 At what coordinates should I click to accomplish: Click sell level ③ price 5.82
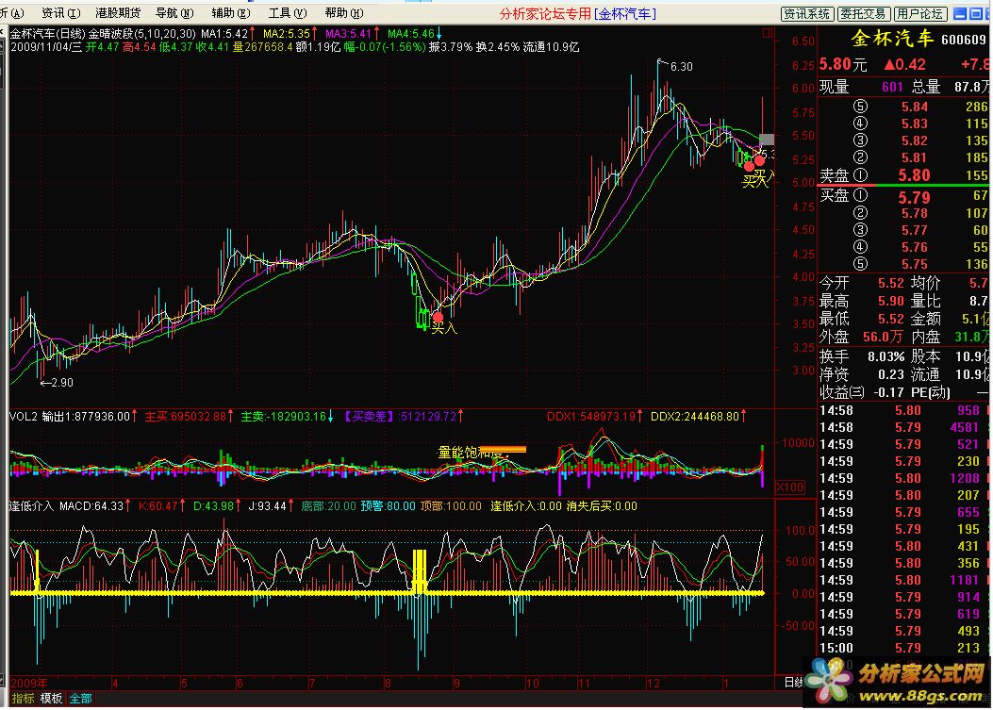tap(915, 141)
